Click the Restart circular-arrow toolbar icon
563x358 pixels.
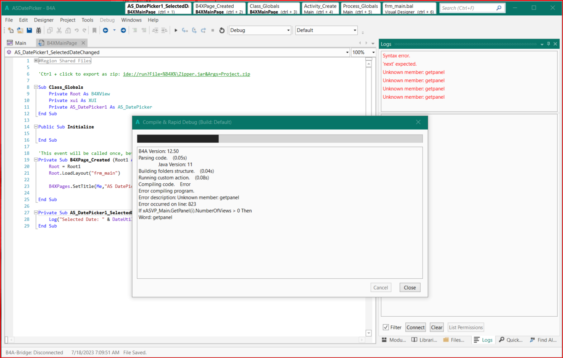222,30
